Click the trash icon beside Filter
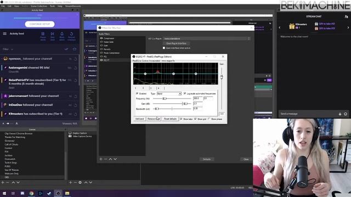 click(75, 49)
